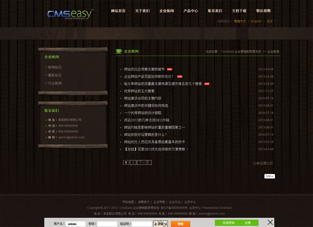Click the 找回密码 recover password button
Image resolution: width=313 pixels, height=227 pixels.
point(228,223)
